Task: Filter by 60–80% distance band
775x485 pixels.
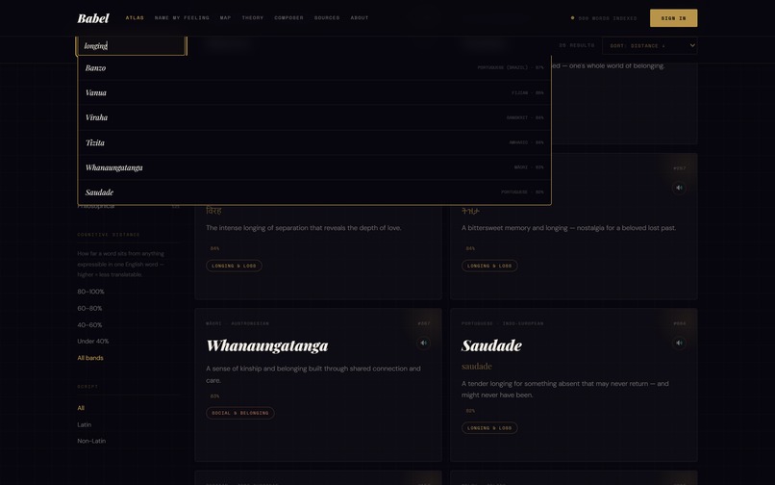Action: click(89, 308)
